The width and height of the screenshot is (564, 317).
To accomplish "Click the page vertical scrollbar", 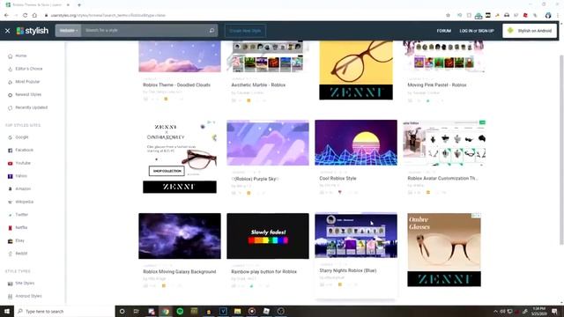I will tap(562, 149).
